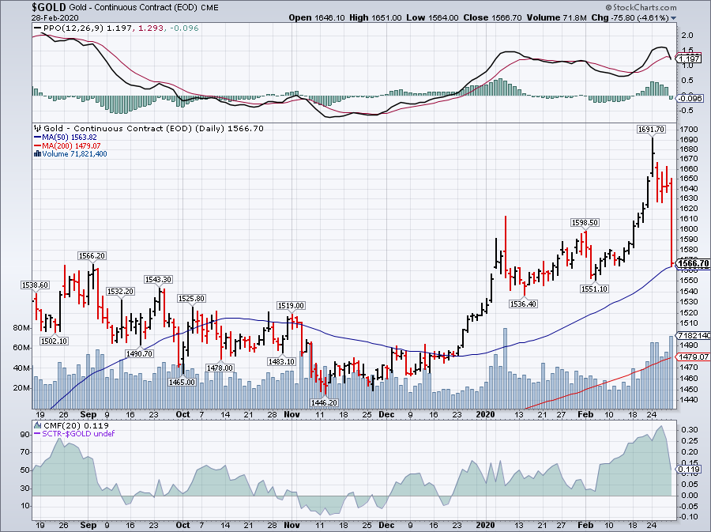Click the Open 1646.10 value
711x532 pixels.
point(317,17)
